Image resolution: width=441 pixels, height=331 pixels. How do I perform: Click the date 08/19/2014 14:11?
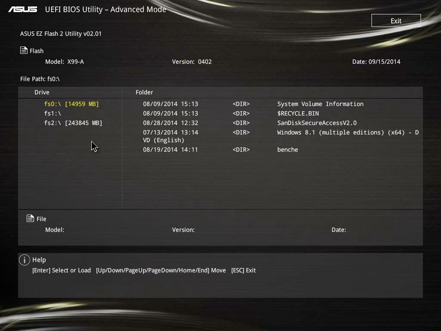pos(171,150)
